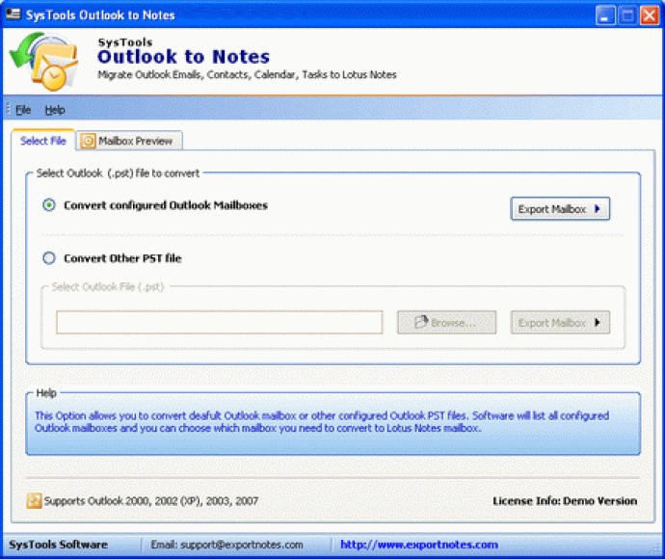The width and height of the screenshot is (665, 559).
Task: Click the Browse... button
Action: click(x=446, y=322)
